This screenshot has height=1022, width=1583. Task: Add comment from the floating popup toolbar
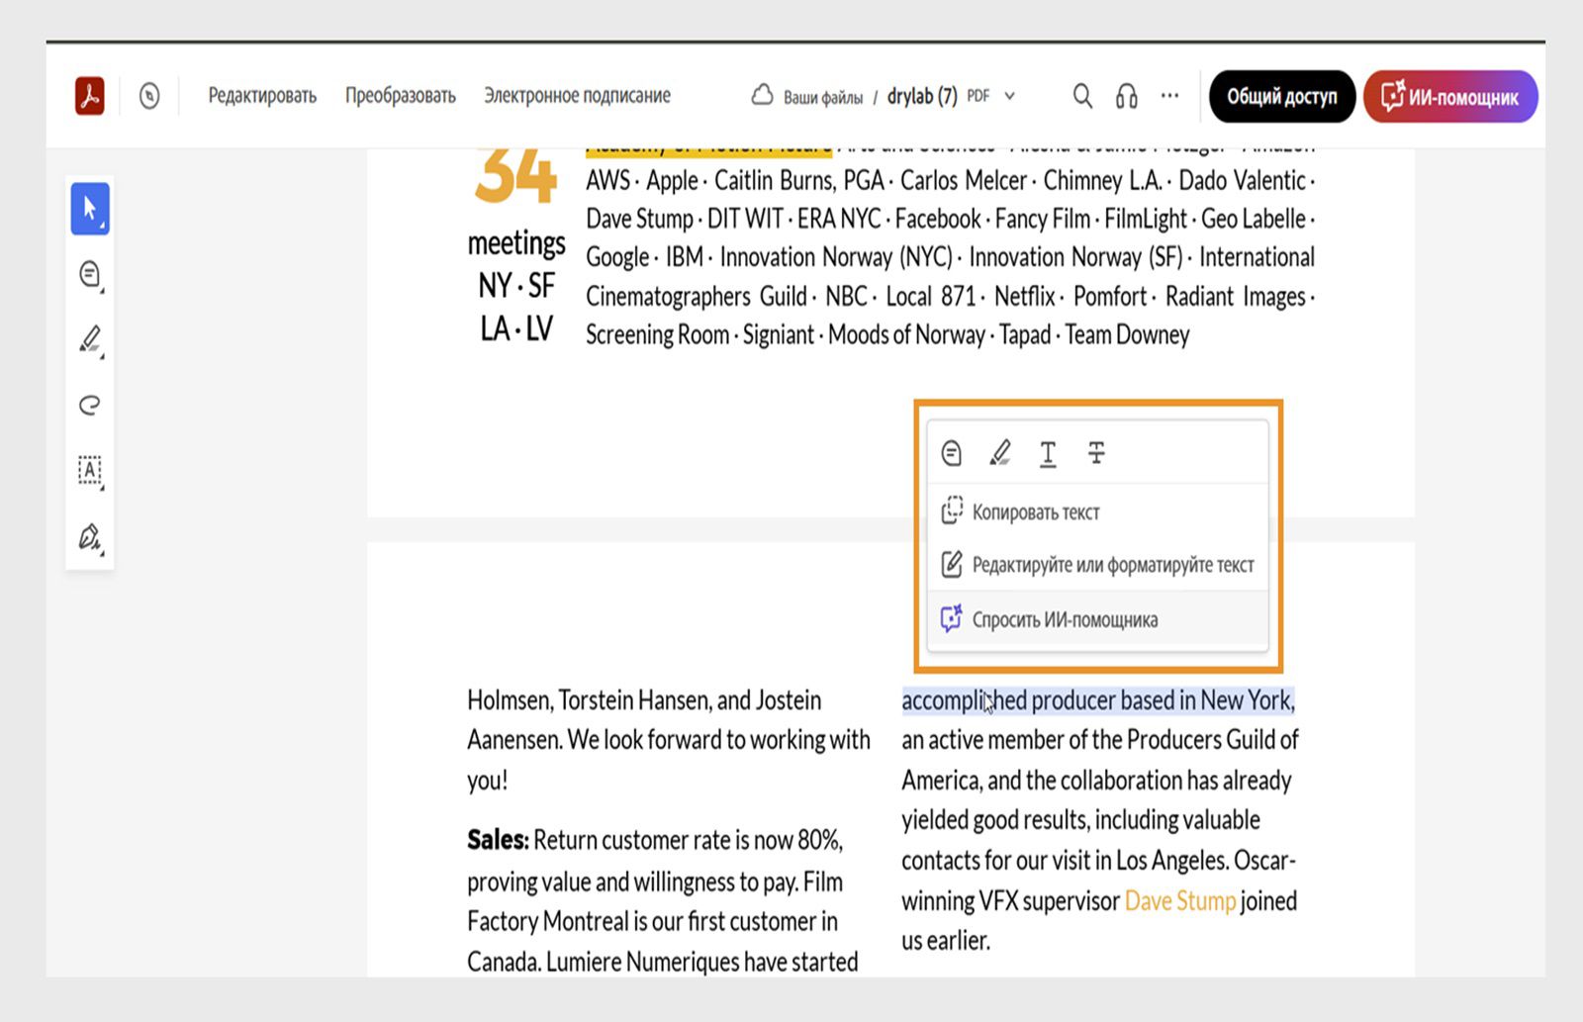pyautogui.click(x=951, y=453)
